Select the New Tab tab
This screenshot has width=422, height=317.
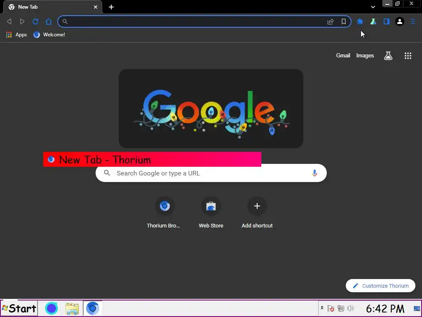52,7
